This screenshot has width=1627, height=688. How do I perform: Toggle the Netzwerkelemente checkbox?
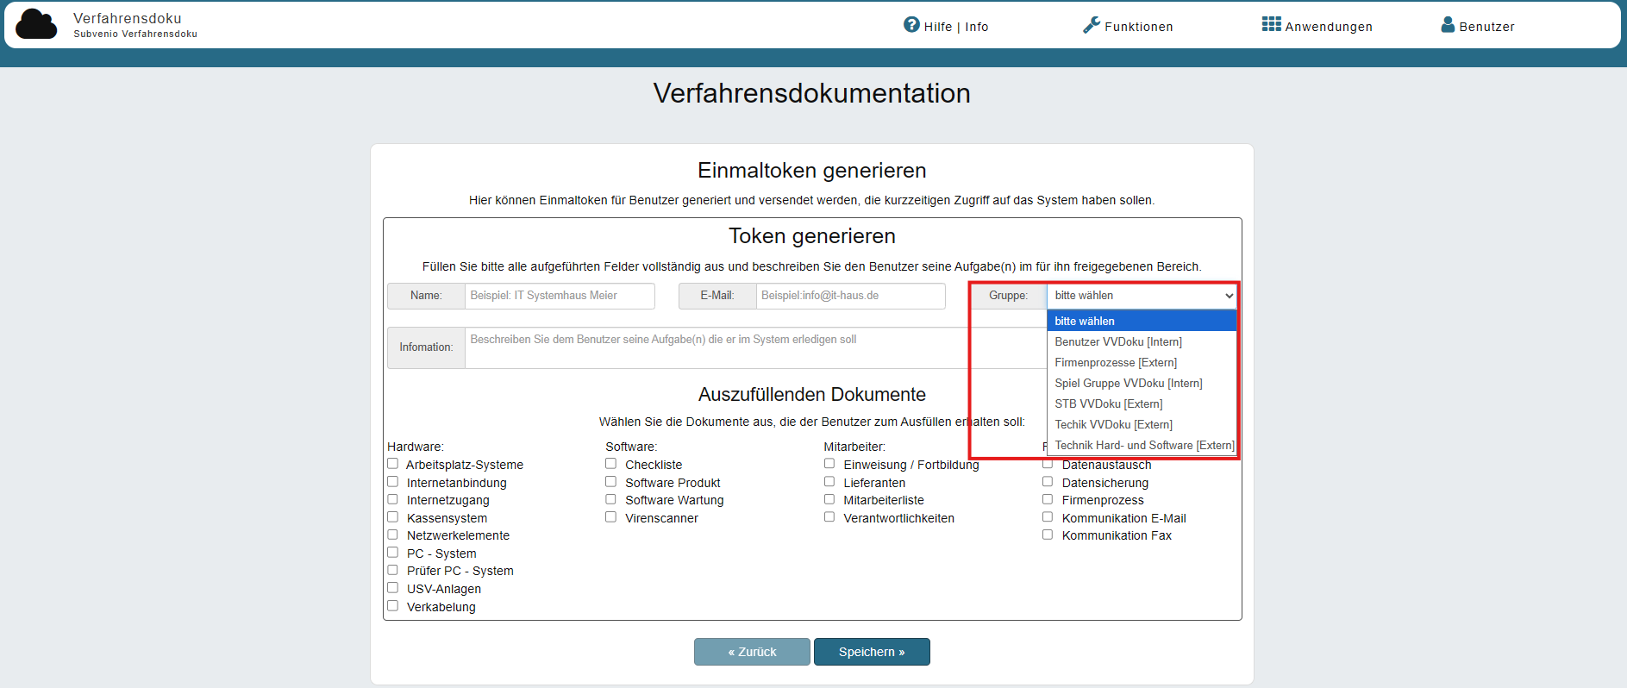[x=393, y=535]
